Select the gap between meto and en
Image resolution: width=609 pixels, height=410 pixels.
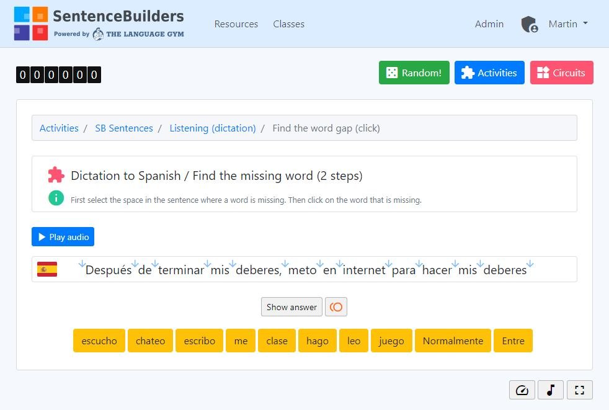click(x=320, y=264)
